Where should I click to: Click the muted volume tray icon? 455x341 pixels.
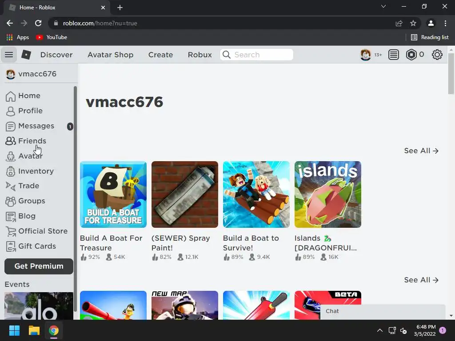point(403,330)
